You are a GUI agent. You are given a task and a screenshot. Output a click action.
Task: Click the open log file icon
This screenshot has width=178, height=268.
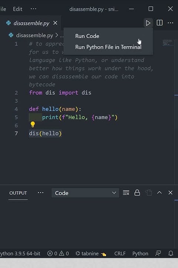pyautogui.click(x=149, y=193)
